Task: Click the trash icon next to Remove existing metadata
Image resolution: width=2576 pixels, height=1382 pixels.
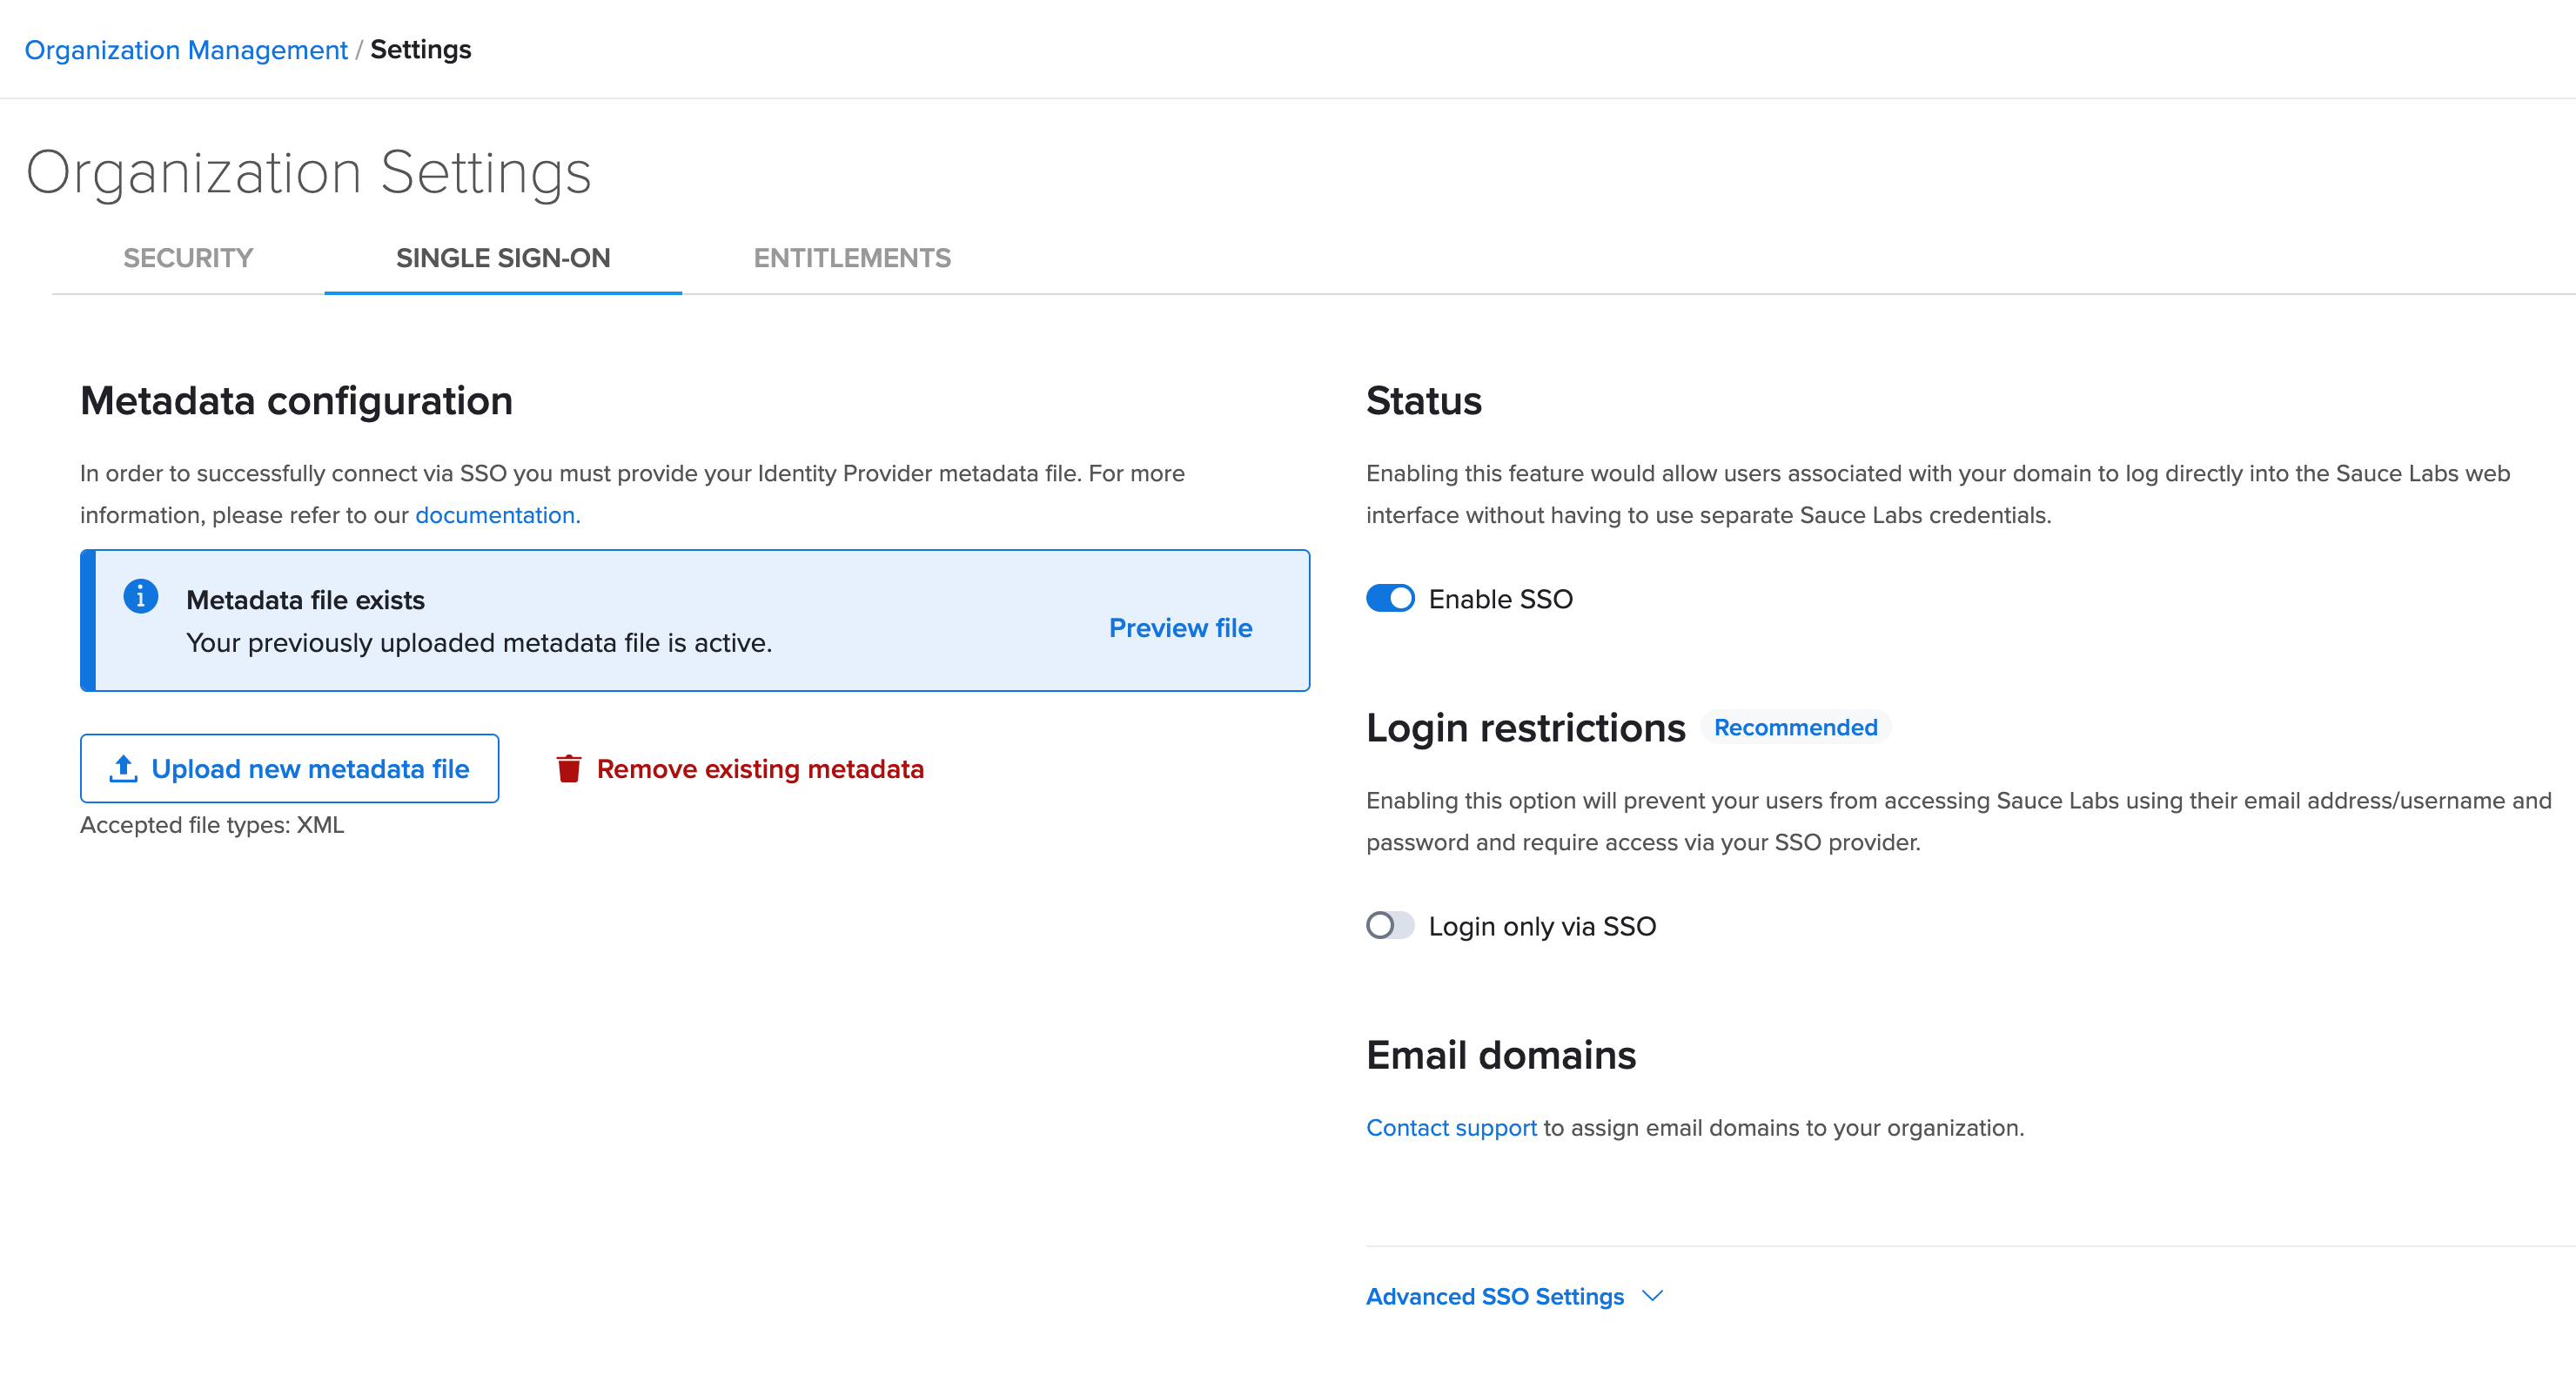Action: (570, 768)
